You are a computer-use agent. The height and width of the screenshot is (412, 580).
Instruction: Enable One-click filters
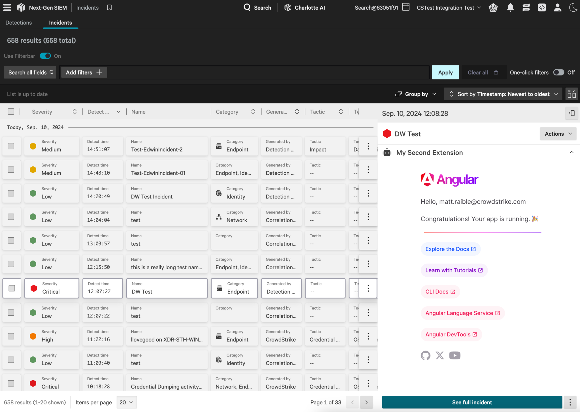(x=558, y=72)
